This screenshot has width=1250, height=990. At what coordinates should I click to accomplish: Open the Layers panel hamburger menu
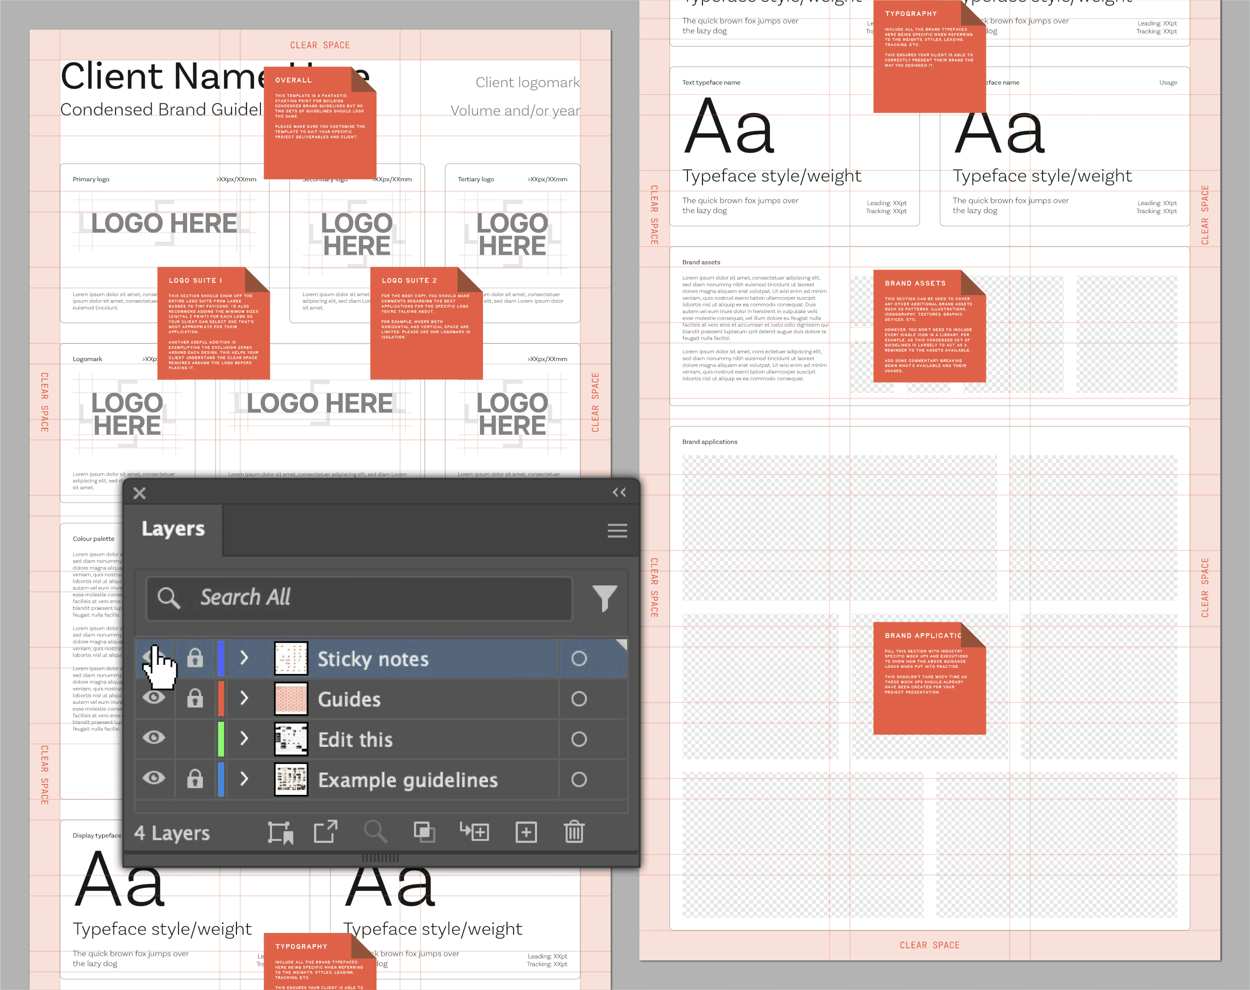617,530
